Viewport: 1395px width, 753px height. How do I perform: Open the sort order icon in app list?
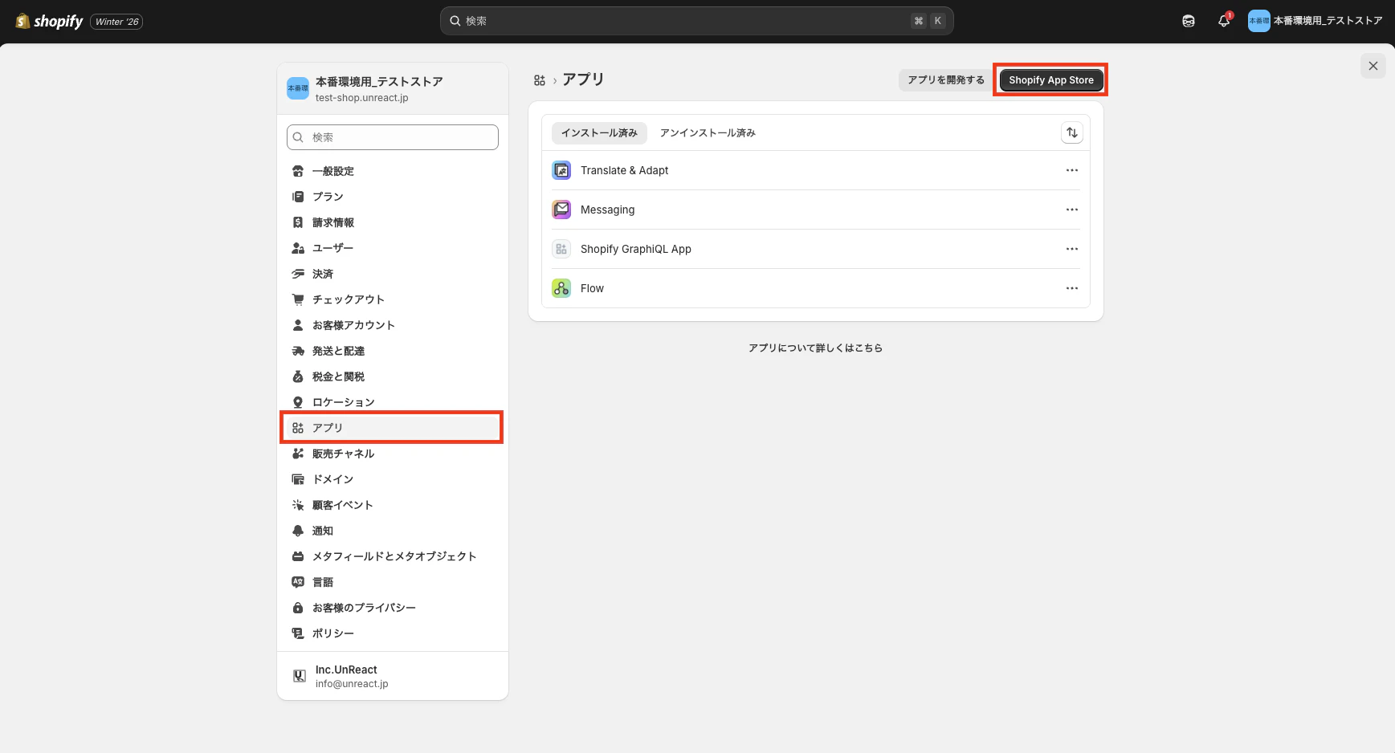tap(1072, 132)
